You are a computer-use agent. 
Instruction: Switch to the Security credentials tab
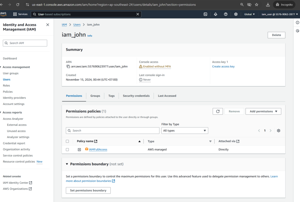(136, 96)
